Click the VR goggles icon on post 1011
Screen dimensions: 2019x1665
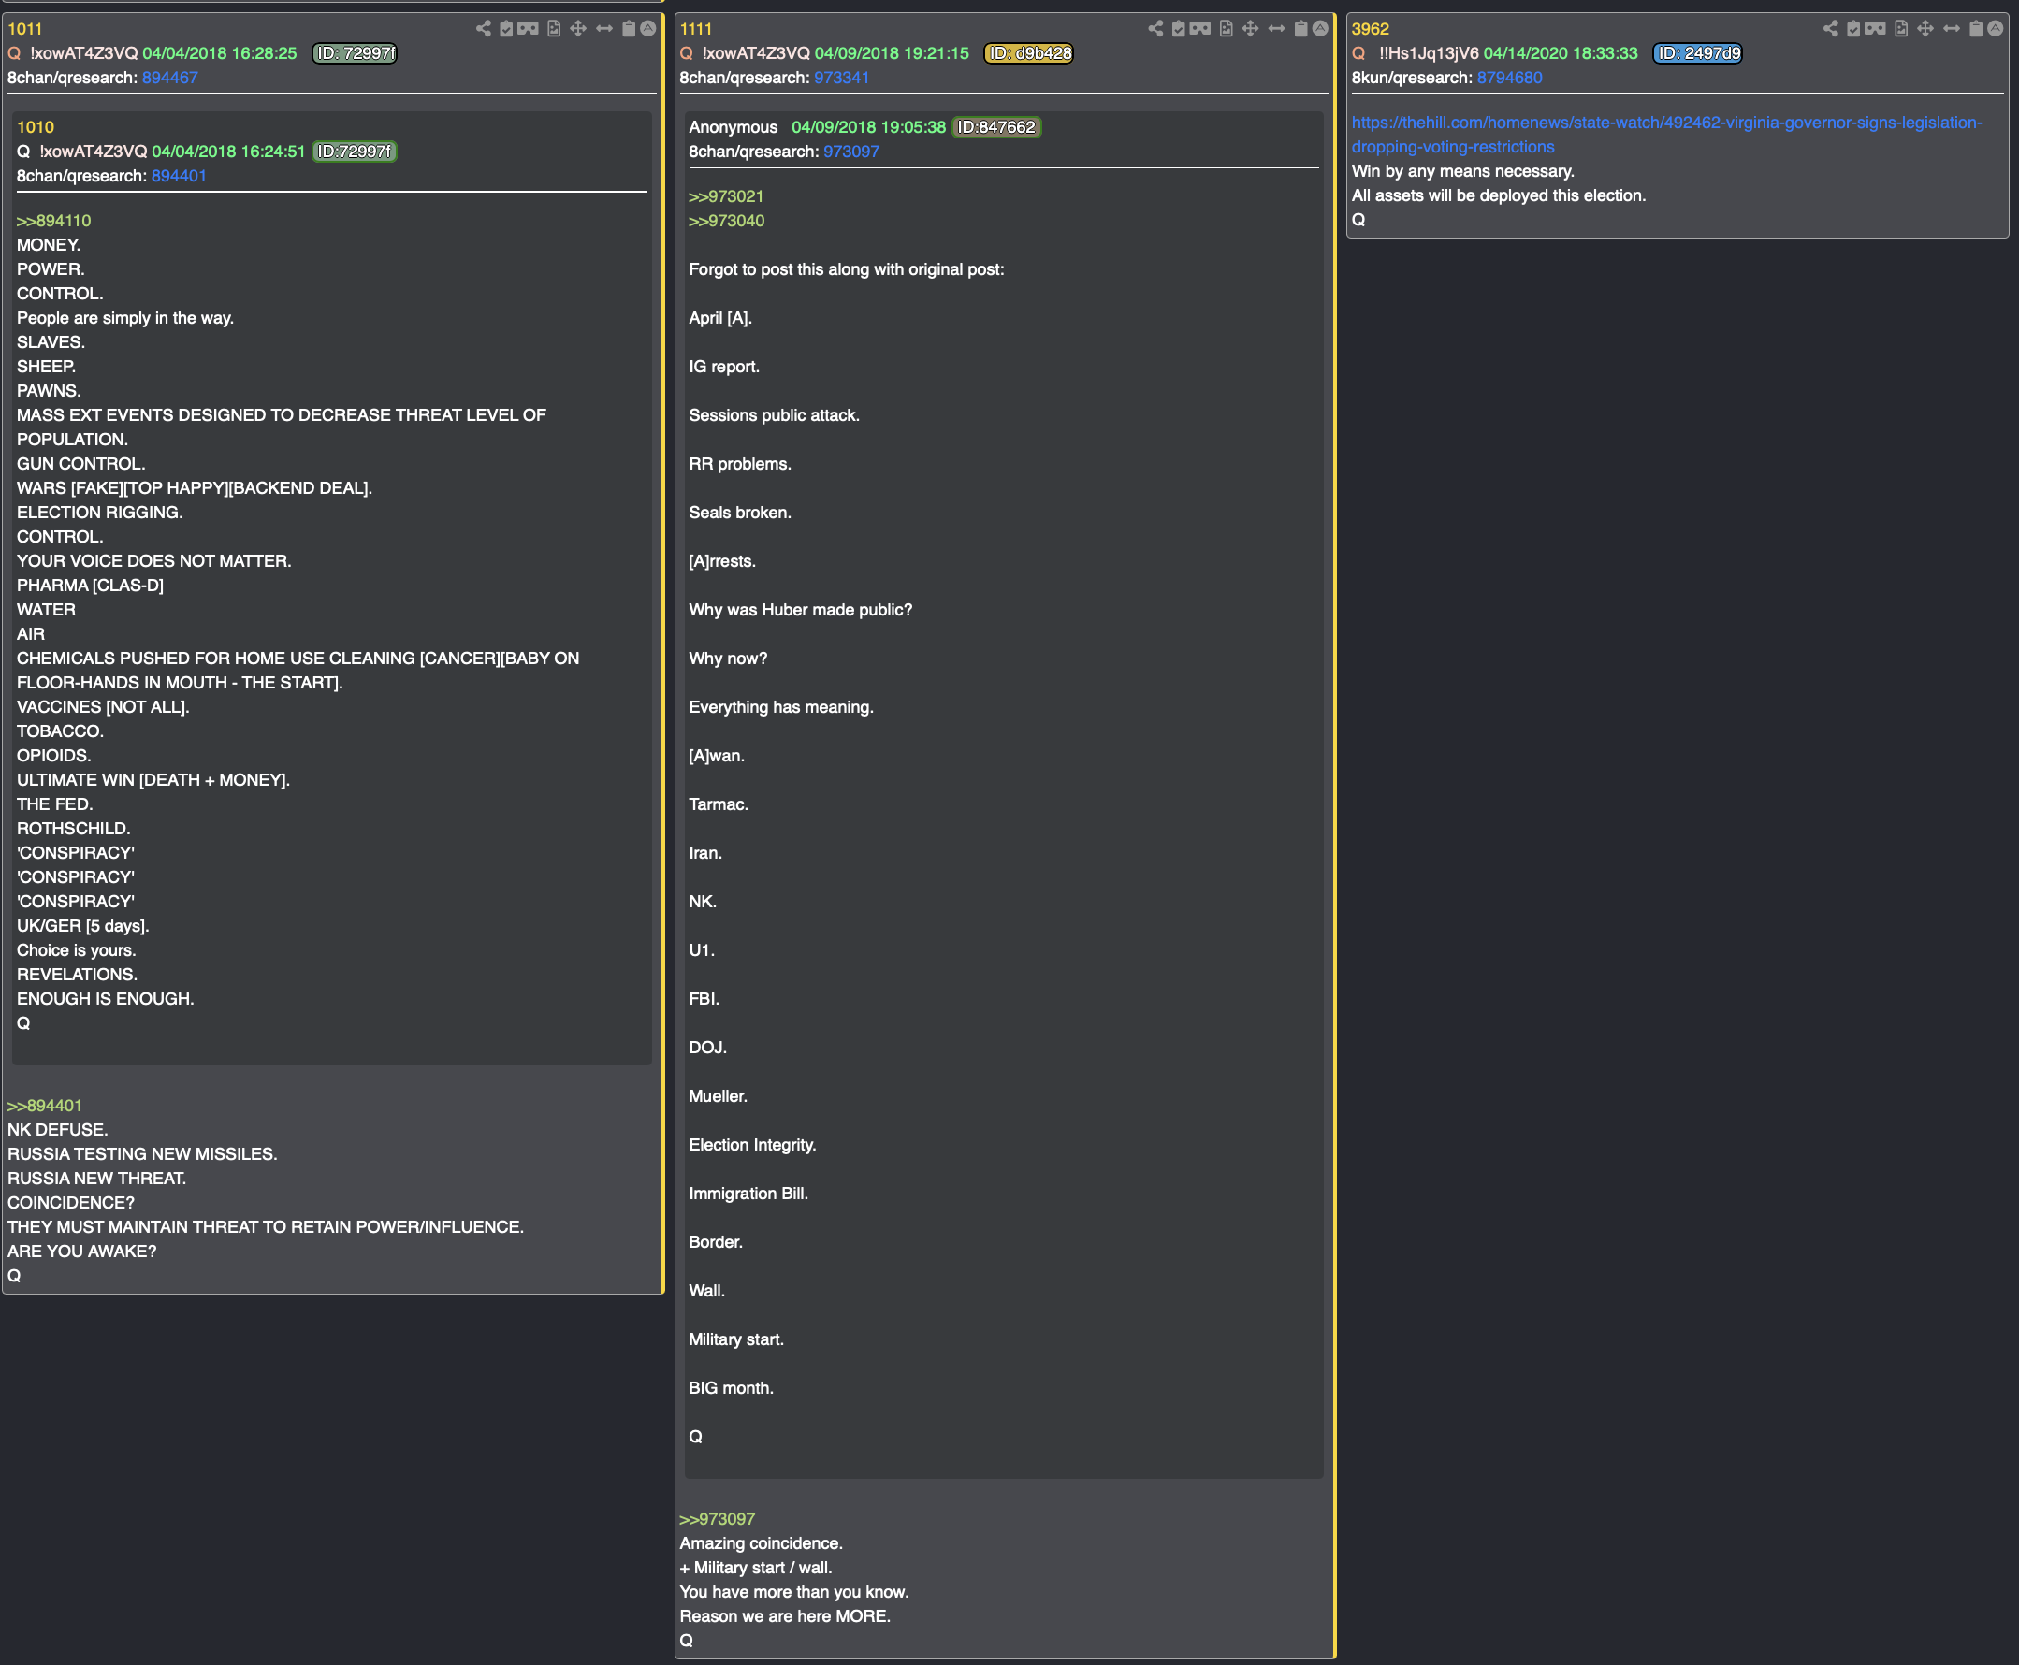click(x=529, y=29)
